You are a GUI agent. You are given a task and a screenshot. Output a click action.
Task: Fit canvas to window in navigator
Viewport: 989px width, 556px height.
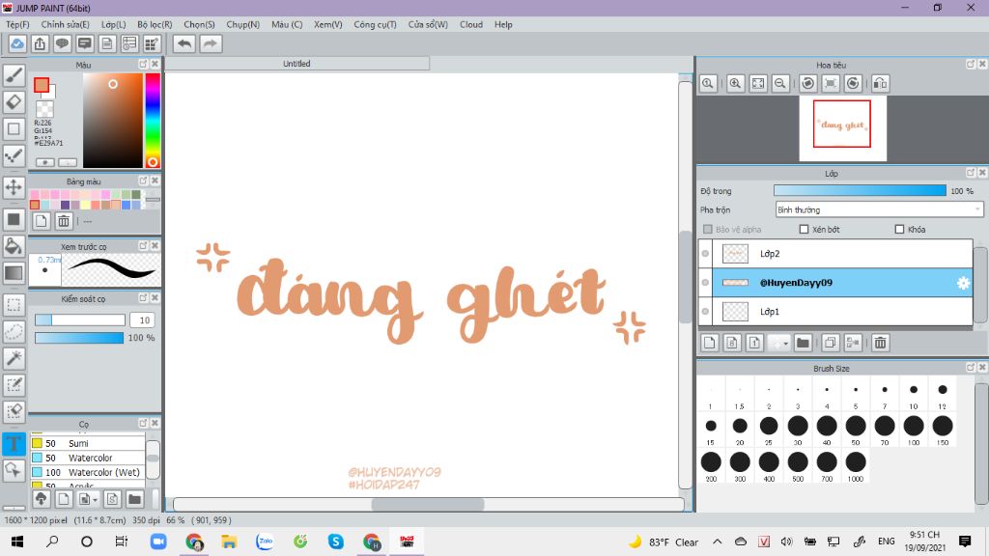coord(758,83)
